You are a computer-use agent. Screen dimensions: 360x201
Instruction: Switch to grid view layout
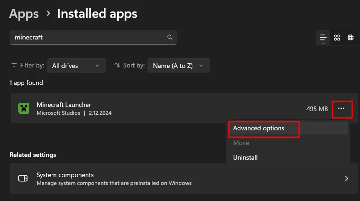[337, 38]
